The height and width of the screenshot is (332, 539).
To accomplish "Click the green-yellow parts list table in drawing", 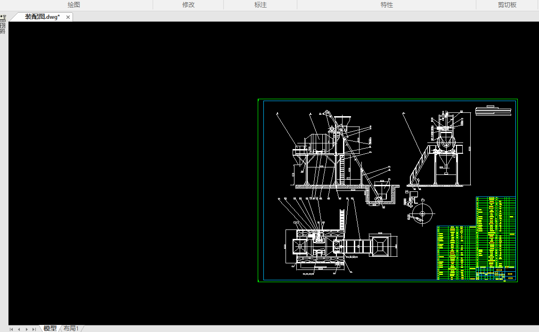I will [476, 238].
